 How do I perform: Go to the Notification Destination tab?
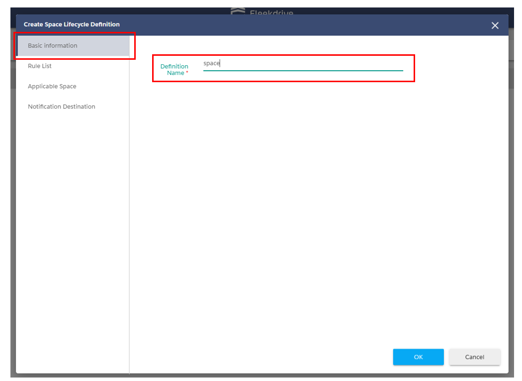pos(62,107)
